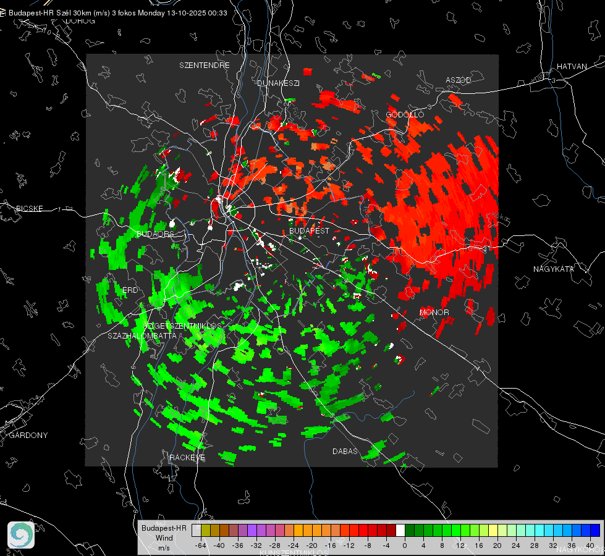
Task: Click the BUDAÖRS town label
Action: coord(155,234)
